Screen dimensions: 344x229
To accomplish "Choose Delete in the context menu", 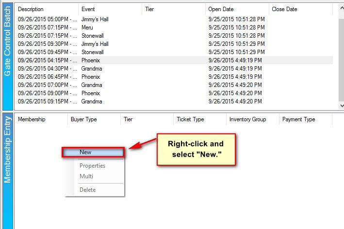I will (87, 190).
